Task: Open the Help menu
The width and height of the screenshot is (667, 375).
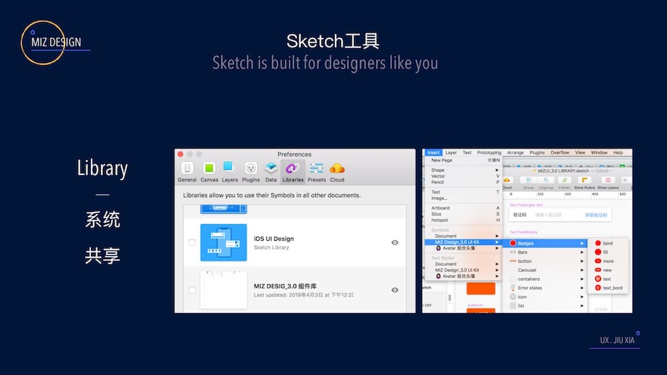Action: pos(618,152)
